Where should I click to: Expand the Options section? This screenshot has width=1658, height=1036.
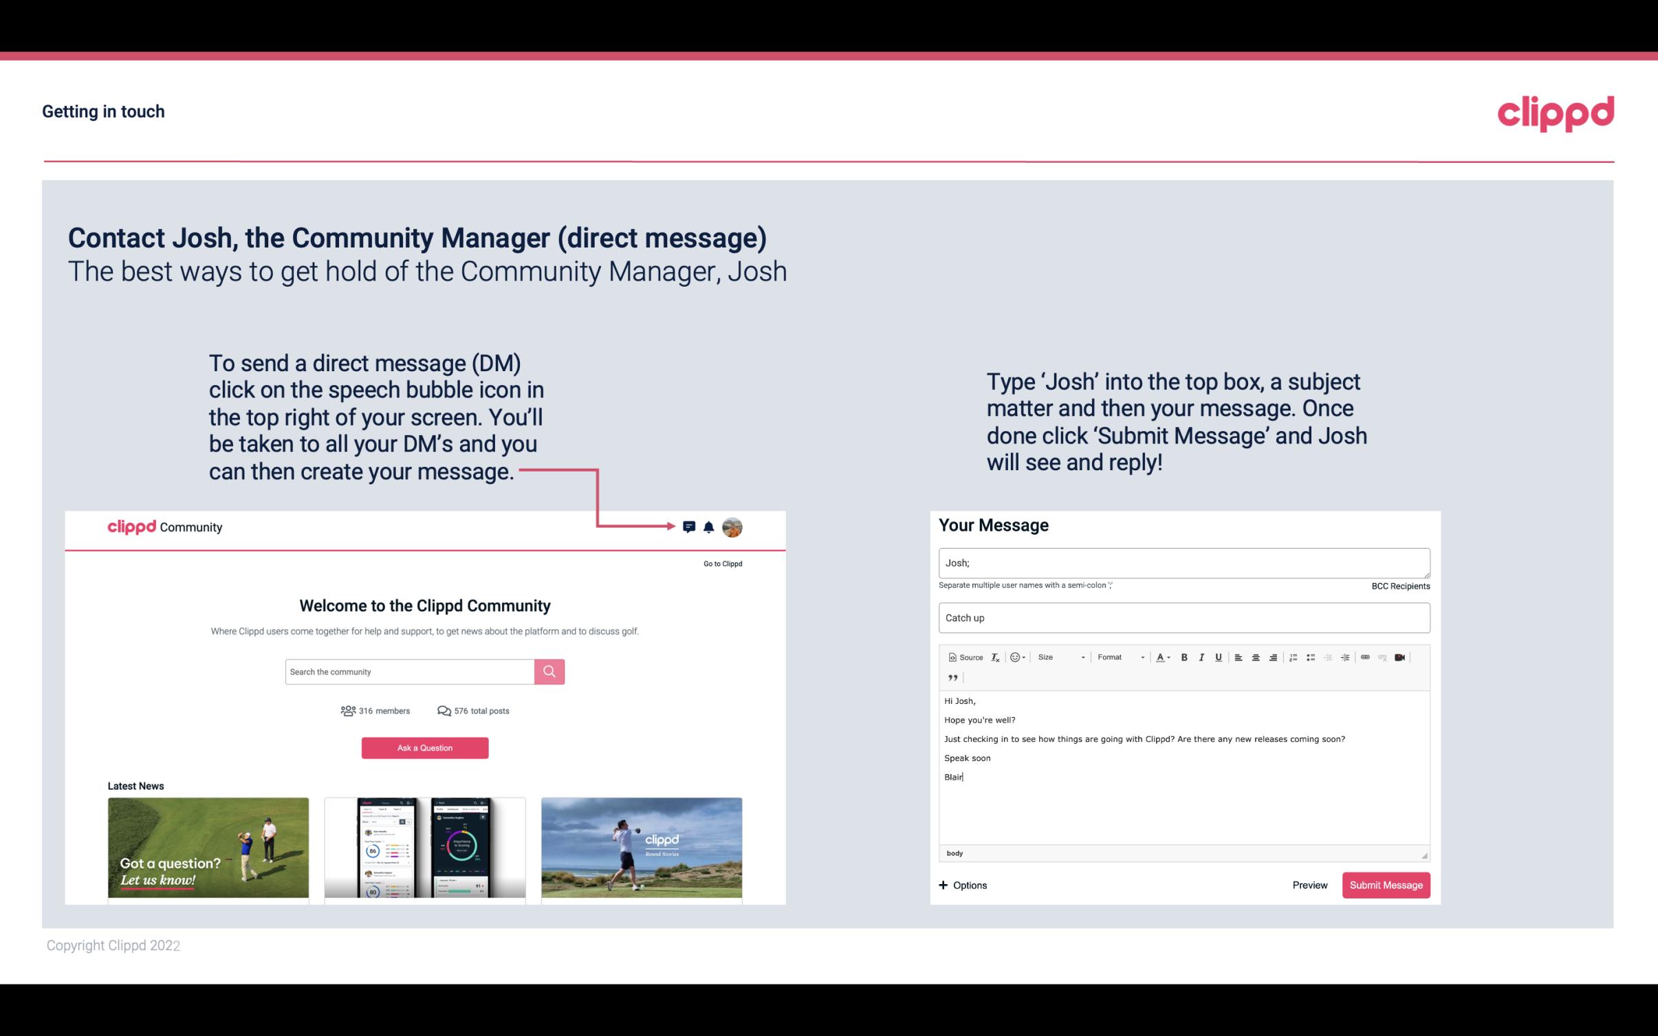961,885
